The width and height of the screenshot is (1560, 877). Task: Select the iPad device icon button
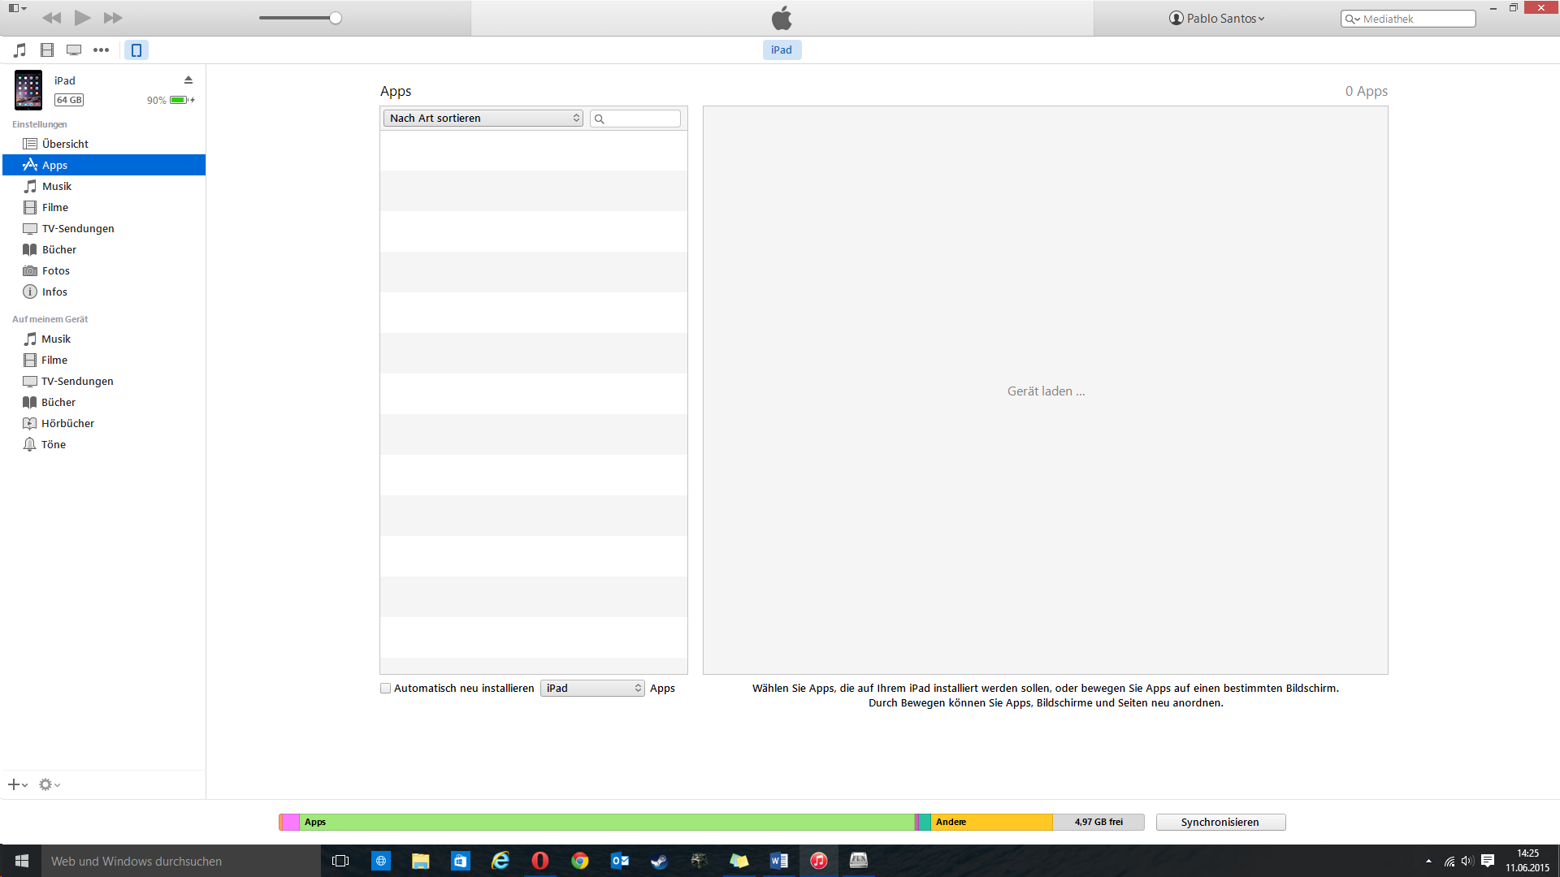(x=136, y=50)
